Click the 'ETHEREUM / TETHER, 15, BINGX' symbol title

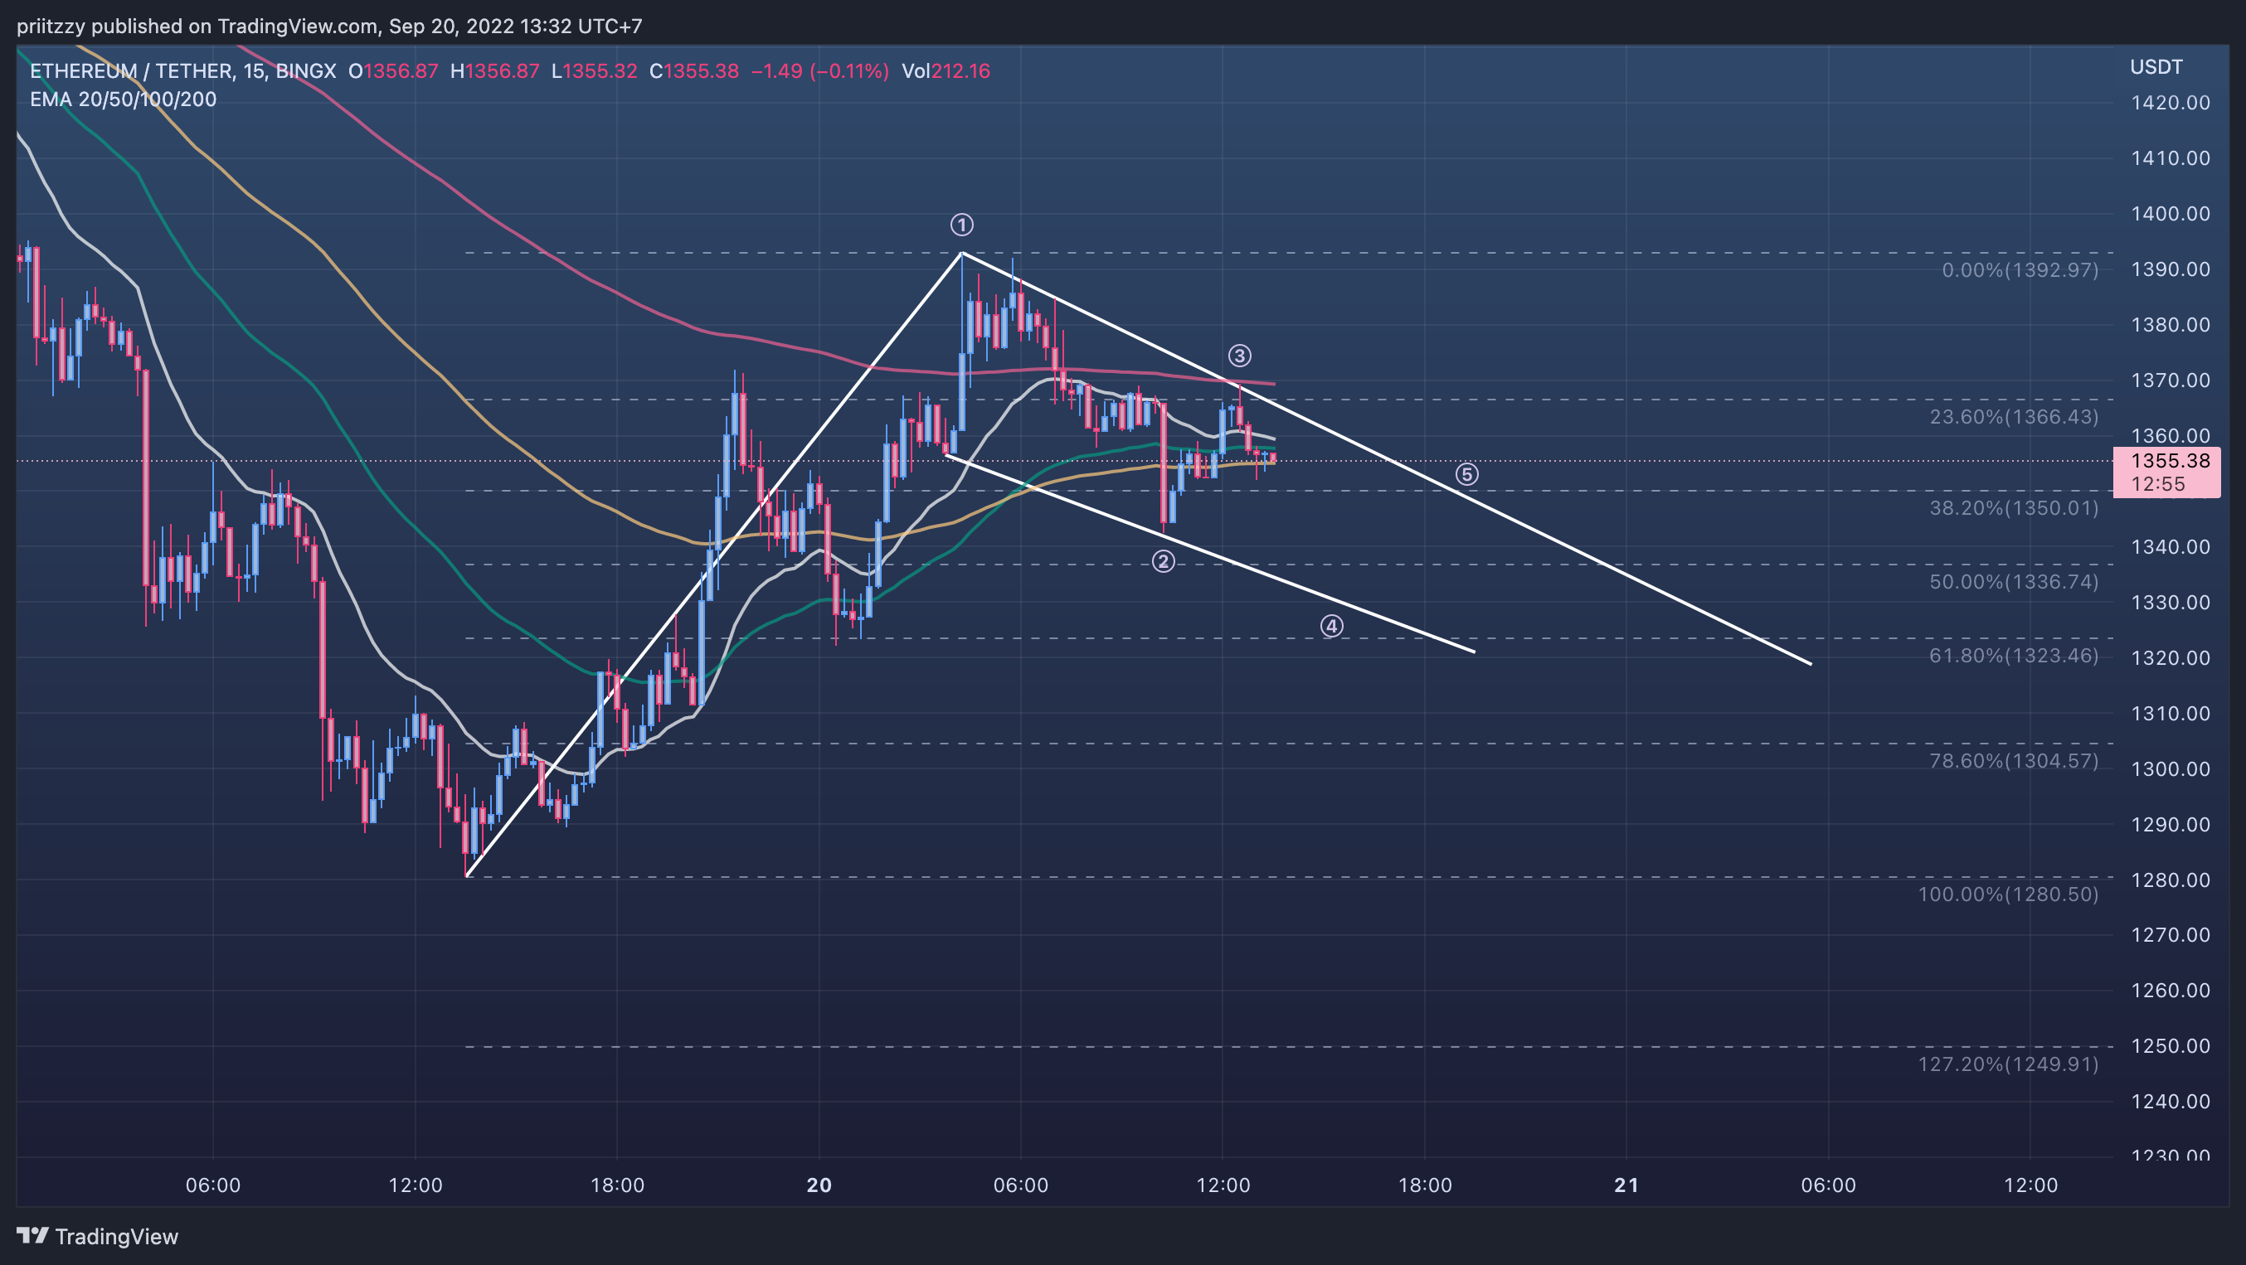tap(183, 71)
